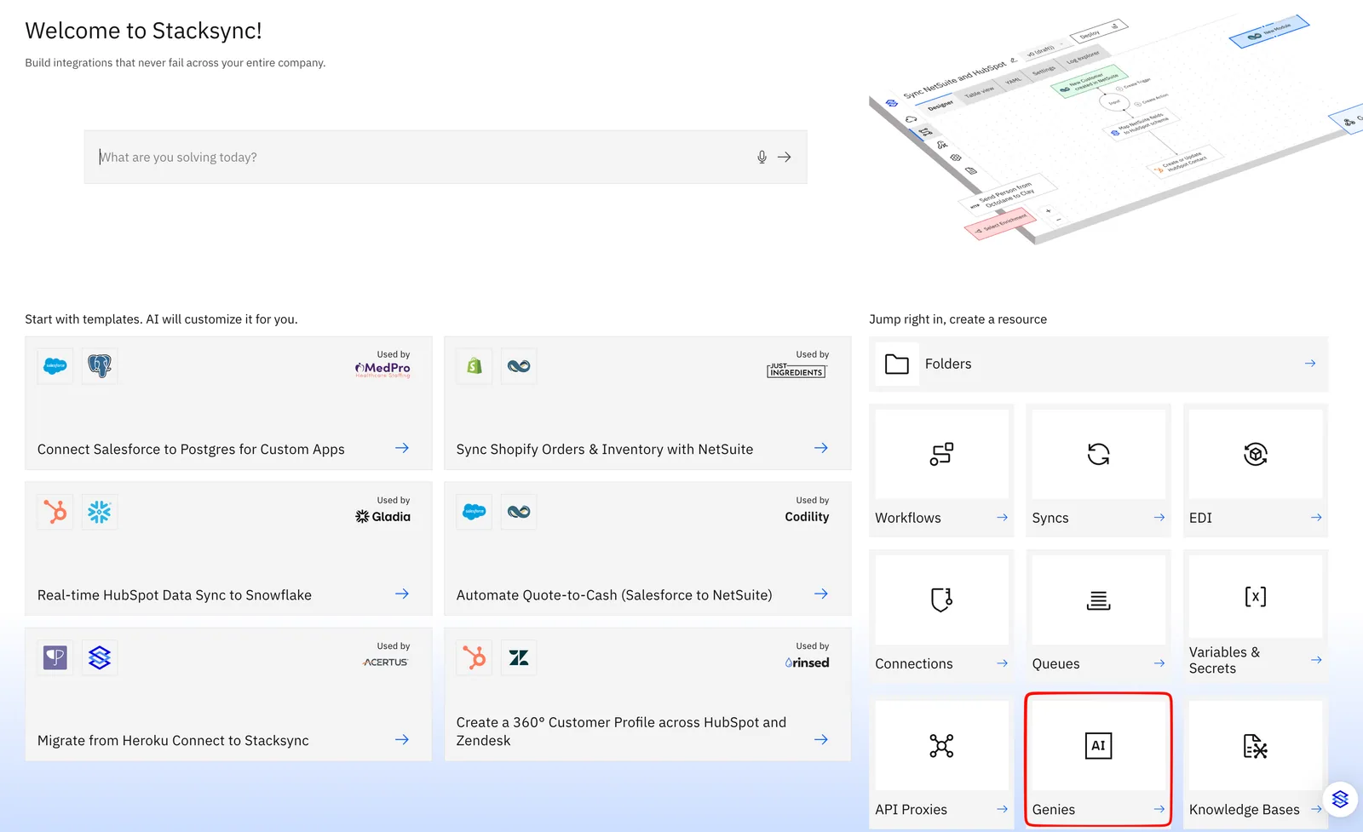Click the arrow next to Connections
This screenshot has height=832, width=1363.
pos(1002,663)
